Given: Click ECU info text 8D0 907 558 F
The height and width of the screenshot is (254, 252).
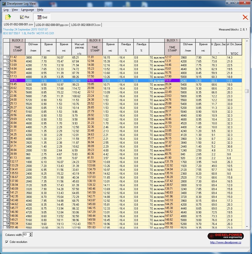Looking at the screenshot, I should 12,33.
